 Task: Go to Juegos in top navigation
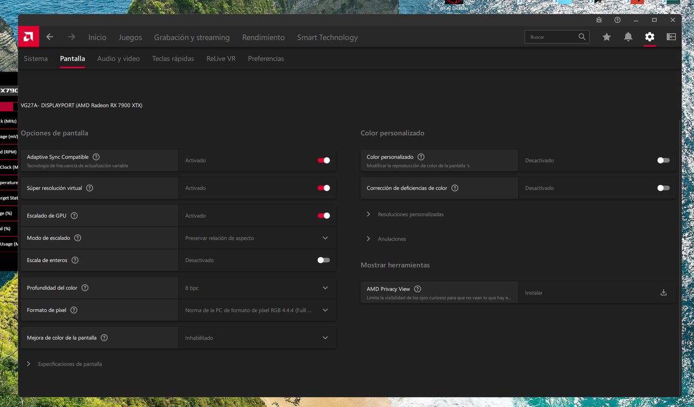pos(130,37)
